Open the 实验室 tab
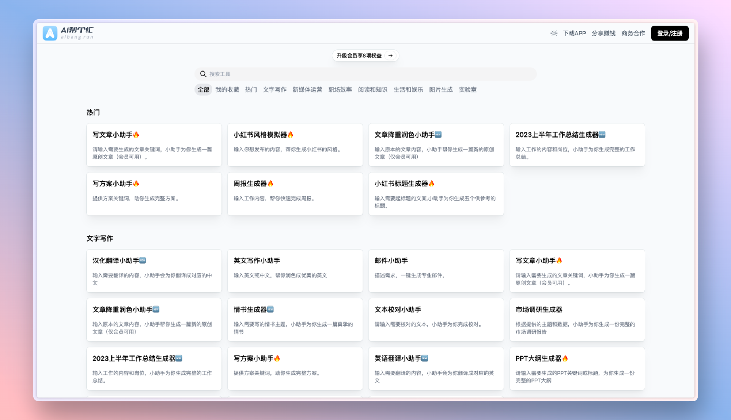The image size is (731, 420). pyautogui.click(x=467, y=90)
